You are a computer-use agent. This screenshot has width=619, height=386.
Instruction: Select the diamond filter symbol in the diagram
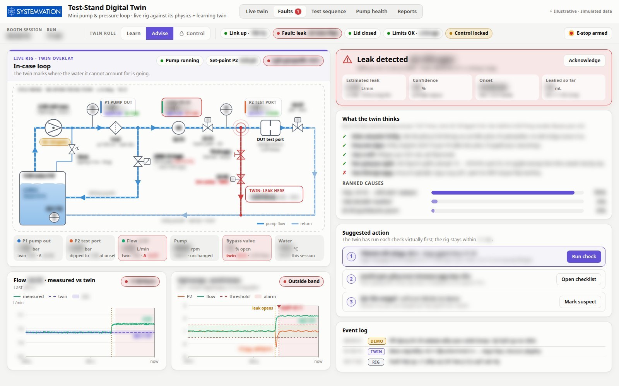point(115,127)
